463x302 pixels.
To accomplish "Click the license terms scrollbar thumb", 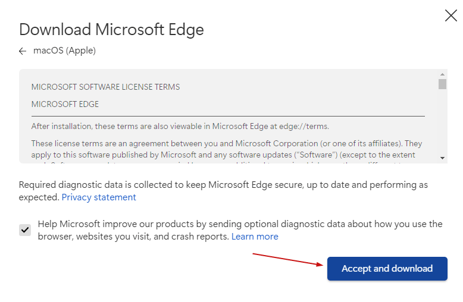I will pos(442,84).
